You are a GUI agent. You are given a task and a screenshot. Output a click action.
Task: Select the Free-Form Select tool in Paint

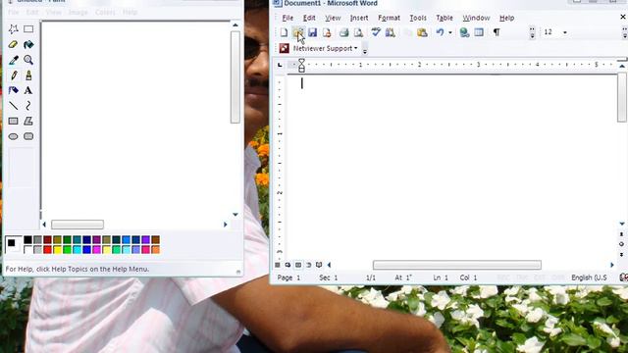[13, 29]
